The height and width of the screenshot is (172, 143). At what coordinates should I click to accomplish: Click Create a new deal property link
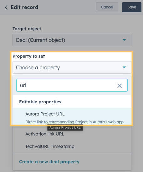point(49,162)
